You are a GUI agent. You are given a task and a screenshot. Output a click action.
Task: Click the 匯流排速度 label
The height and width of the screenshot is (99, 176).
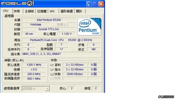click(x=12, y=74)
